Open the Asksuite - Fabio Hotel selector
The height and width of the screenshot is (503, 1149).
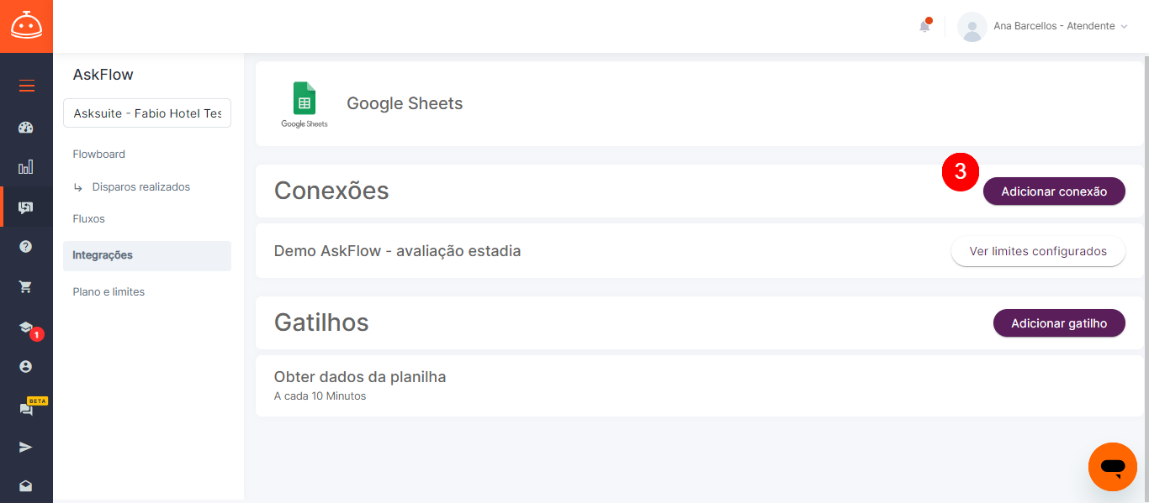[147, 113]
